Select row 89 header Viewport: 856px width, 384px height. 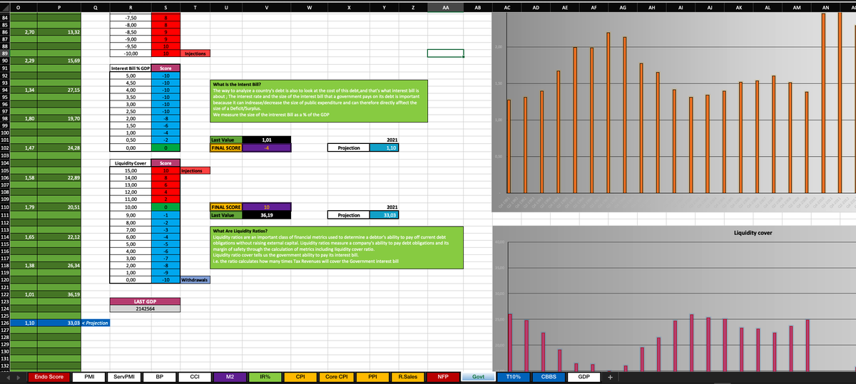[x=6, y=53]
